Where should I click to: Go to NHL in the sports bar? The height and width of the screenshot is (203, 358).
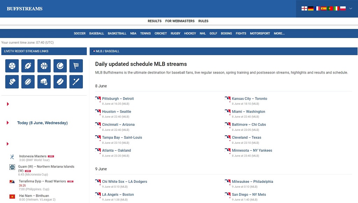[x=203, y=33]
